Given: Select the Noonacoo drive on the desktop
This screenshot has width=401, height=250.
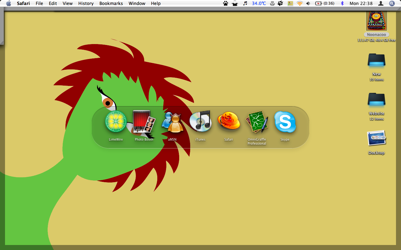Looking at the screenshot, I should [x=377, y=21].
